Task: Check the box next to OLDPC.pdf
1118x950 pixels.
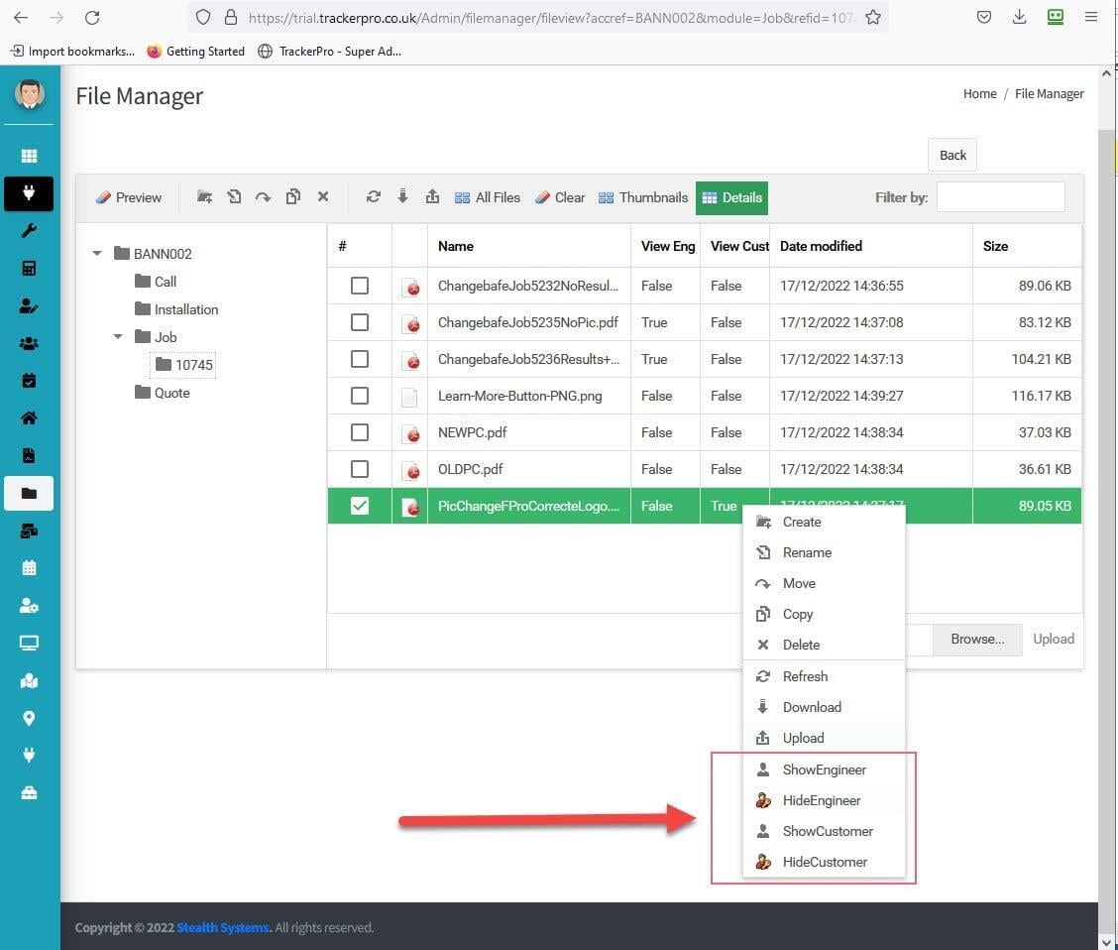Action: [x=360, y=469]
